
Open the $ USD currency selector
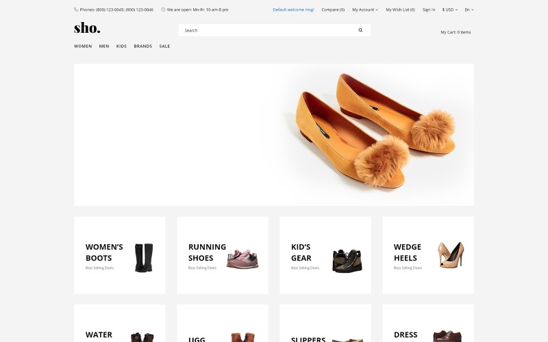click(450, 10)
